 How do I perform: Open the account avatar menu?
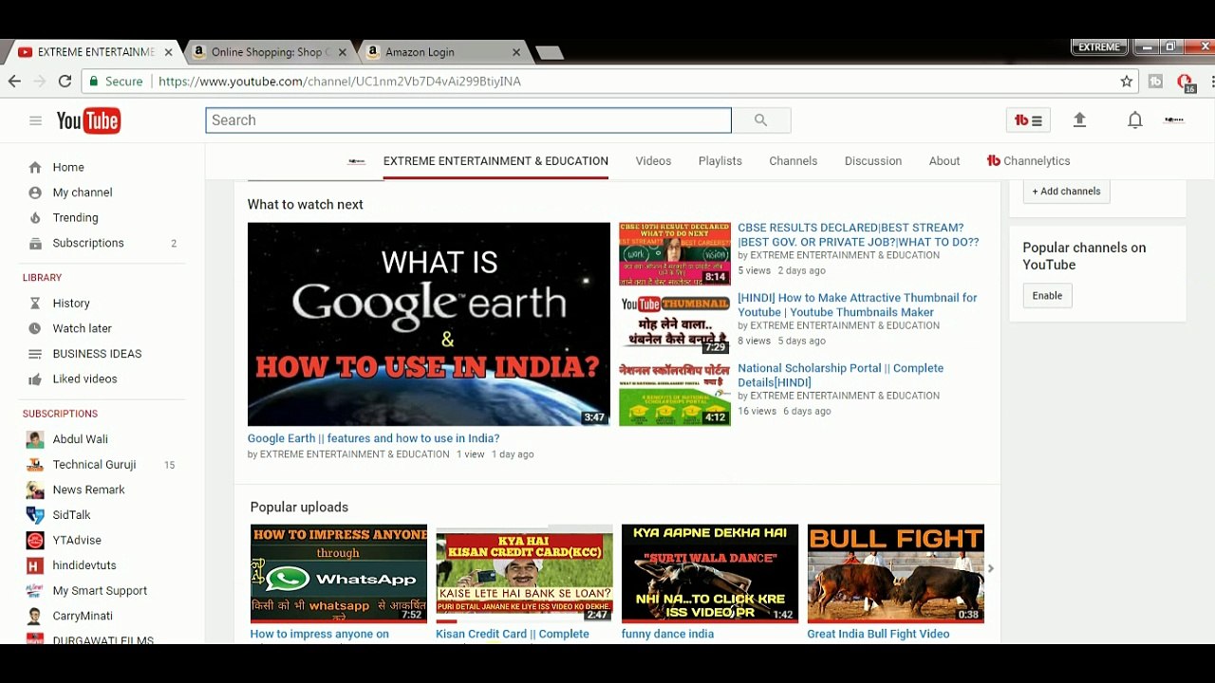click(1174, 120)
